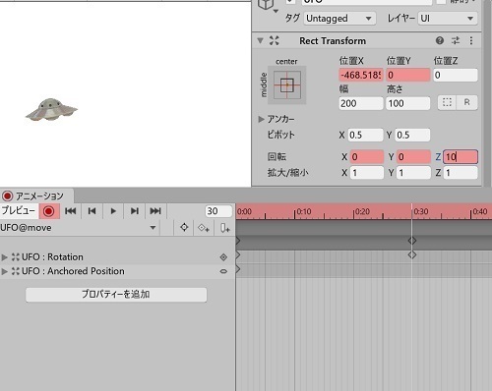Toggle the animation record button
The width and height of the screenshot is (492, 391).
click(x=49, y=211)
